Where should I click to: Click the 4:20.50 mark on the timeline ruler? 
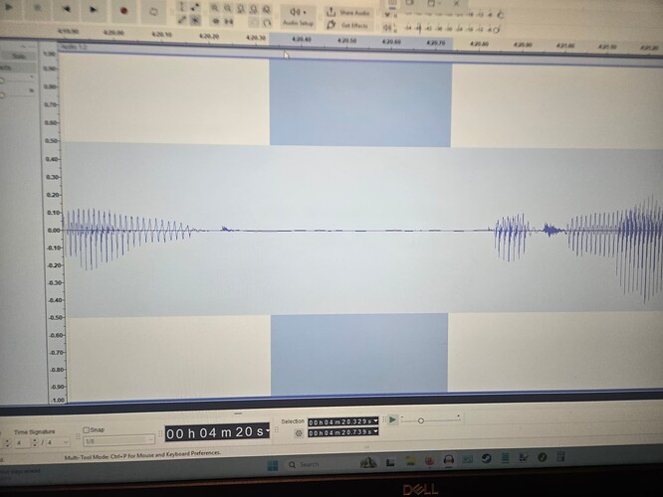click(x=346, y=41)
